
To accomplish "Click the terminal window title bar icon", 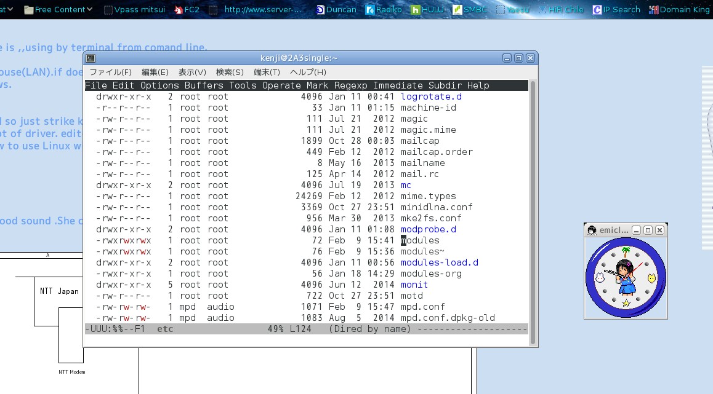I will point(90,58).
